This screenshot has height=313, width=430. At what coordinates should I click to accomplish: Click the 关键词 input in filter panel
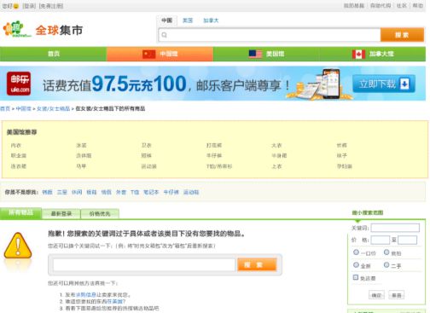point(395,228)
